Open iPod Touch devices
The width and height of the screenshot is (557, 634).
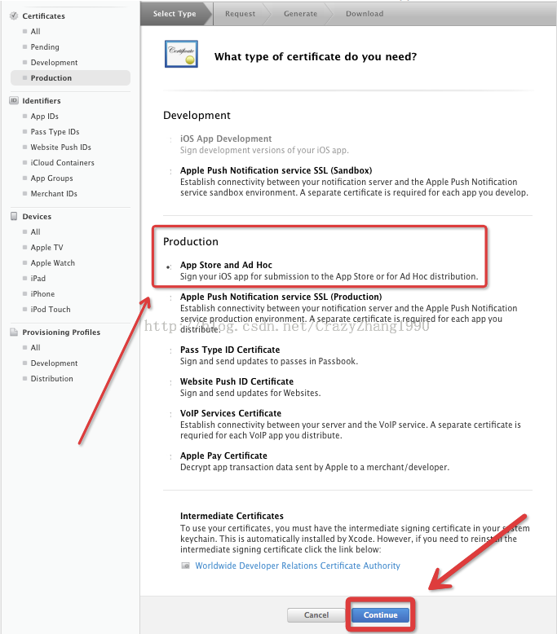click(x=51, y=310)
